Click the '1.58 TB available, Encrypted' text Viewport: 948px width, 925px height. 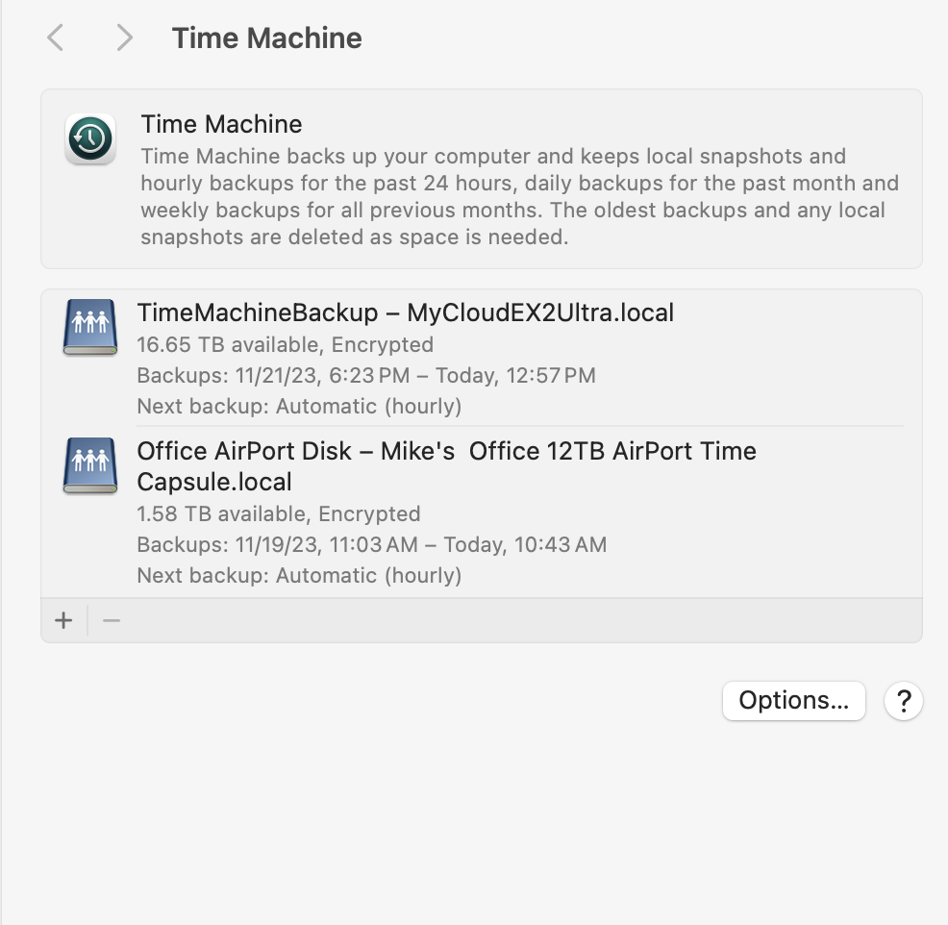[279, 513]
